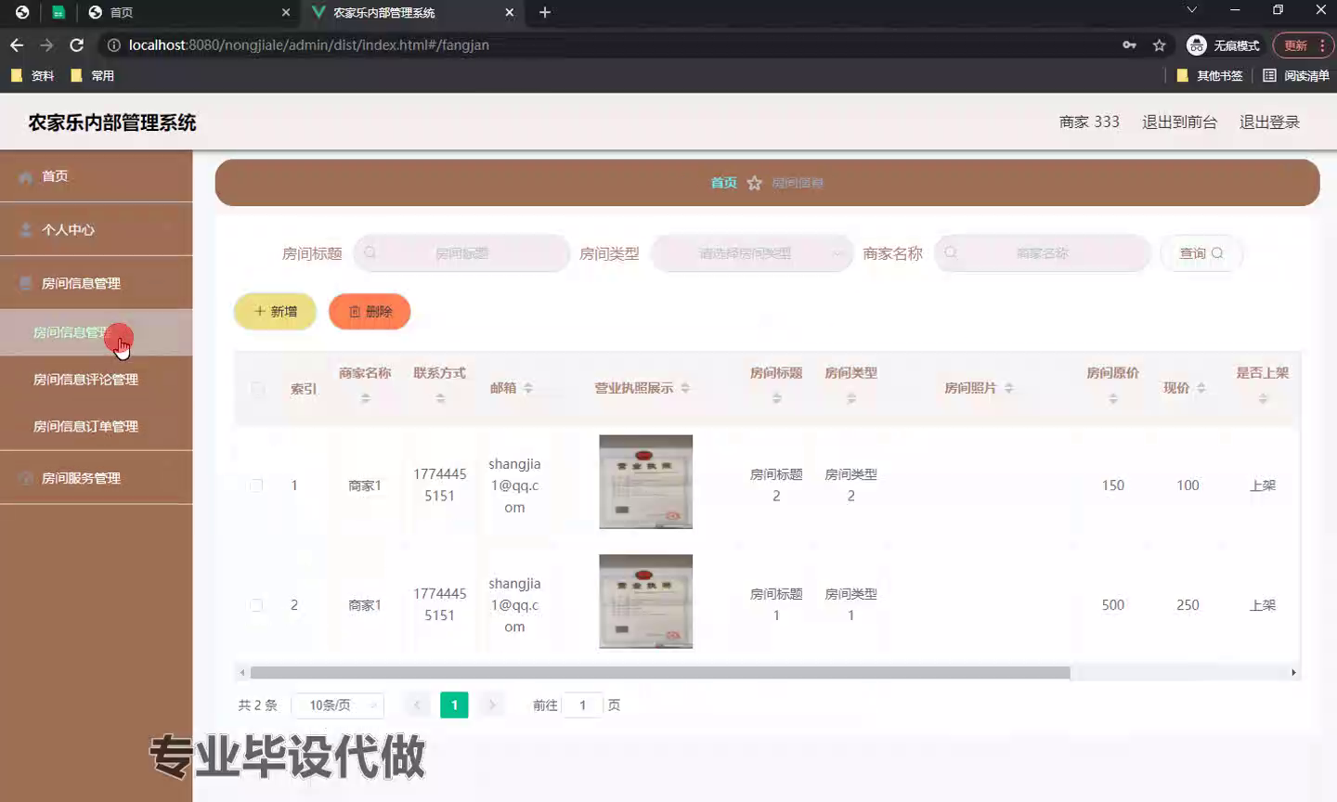This screenshot has width=1337, height=802.
Task: Open the saved passwords key icon
Action: (x=1129, y=45)
